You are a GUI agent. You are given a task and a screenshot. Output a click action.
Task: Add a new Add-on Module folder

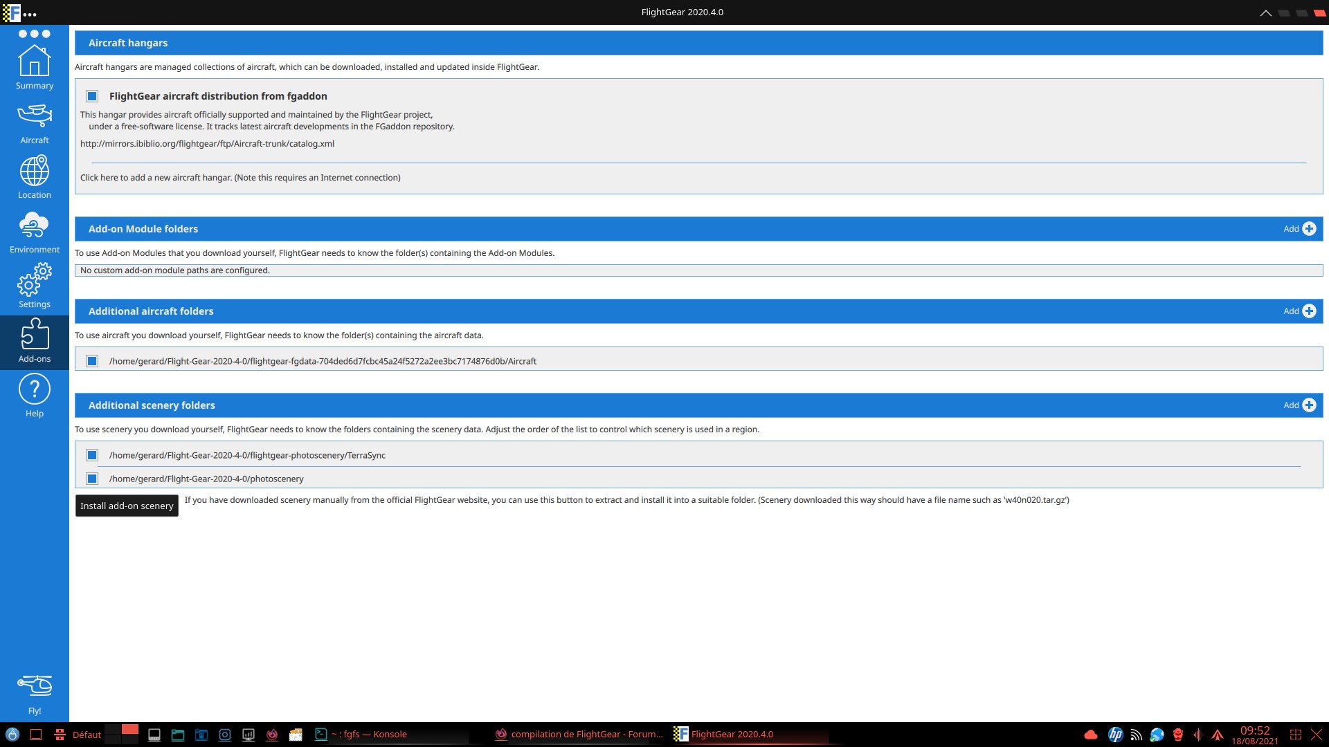tap(1299, 229)
